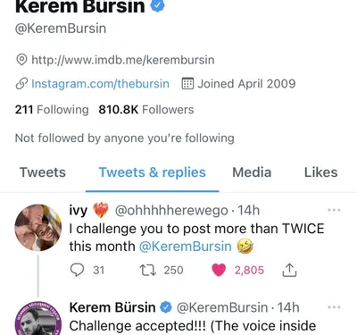View the 810.8K Followers list
This screenshot has width=357, height=335.
(x=146, y=110)
